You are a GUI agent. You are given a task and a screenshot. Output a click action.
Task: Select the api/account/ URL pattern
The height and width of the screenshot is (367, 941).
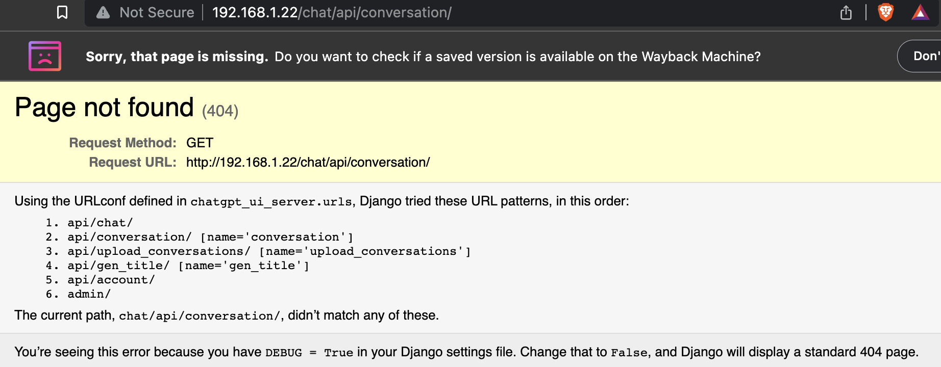(111, 279)
